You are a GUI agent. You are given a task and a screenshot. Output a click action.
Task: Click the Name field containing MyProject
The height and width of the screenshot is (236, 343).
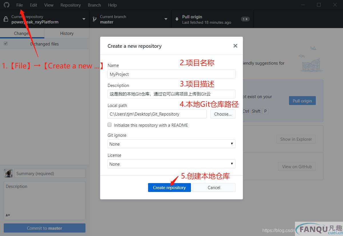pos(171,74)
